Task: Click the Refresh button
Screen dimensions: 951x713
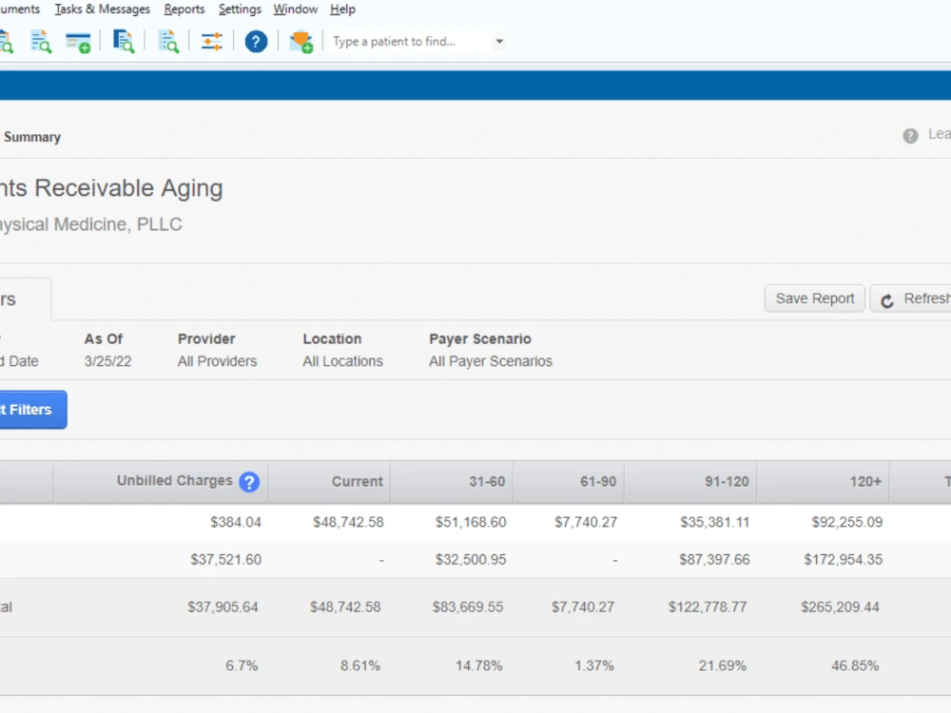Action: click(x=912, y=299)
